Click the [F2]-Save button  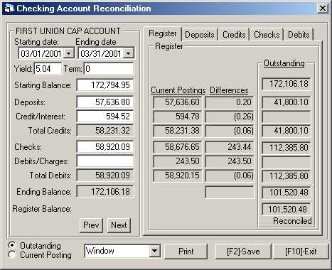243,251
